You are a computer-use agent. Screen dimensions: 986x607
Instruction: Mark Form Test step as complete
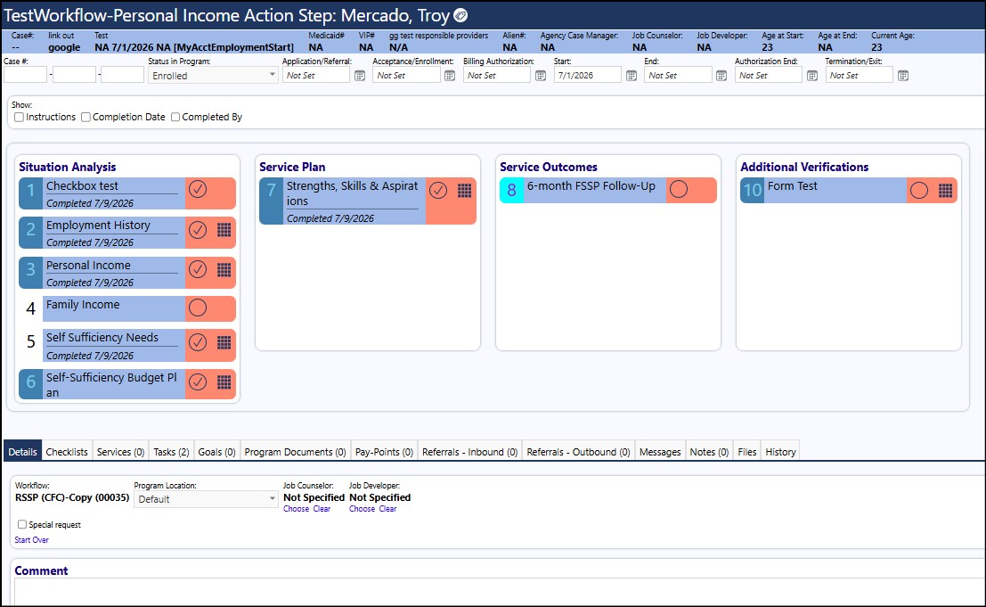[x=919, y=191]
